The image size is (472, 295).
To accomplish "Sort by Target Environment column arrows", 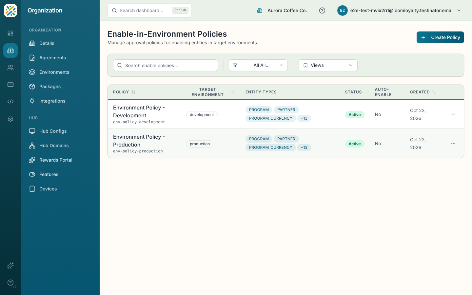I will (x=233, y=92).
